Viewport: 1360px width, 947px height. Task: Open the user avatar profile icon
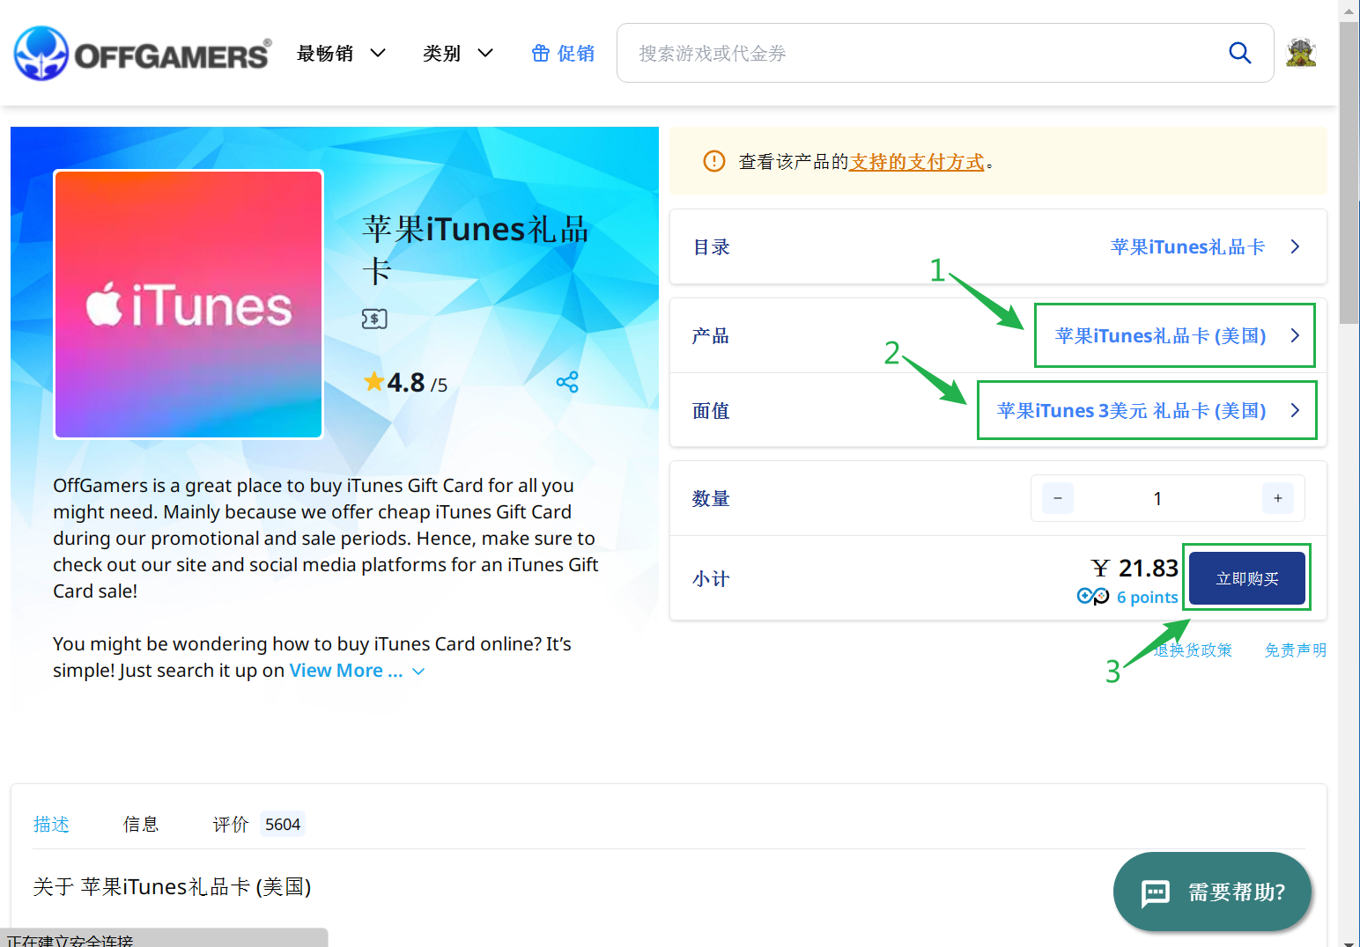pyautogui.click(x=1300, y=53)
